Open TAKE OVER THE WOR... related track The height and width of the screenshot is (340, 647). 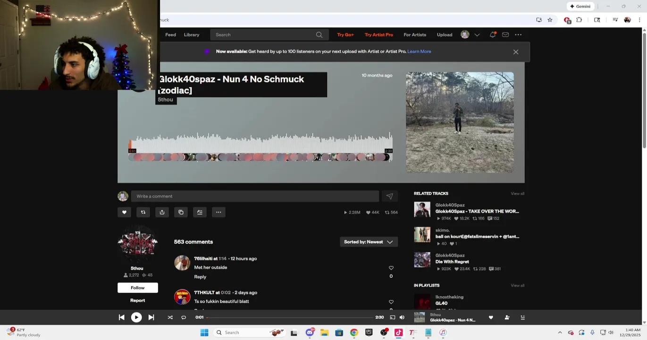[477, 211]
